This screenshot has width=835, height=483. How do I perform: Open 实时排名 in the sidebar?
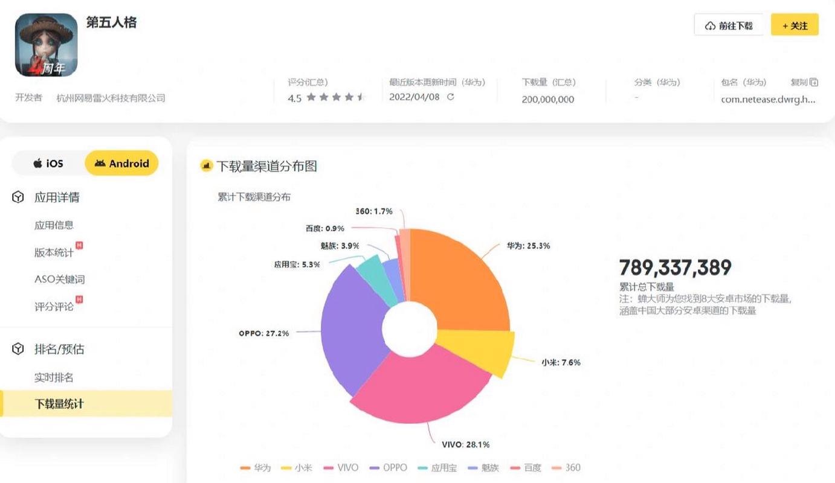(54, 377)
